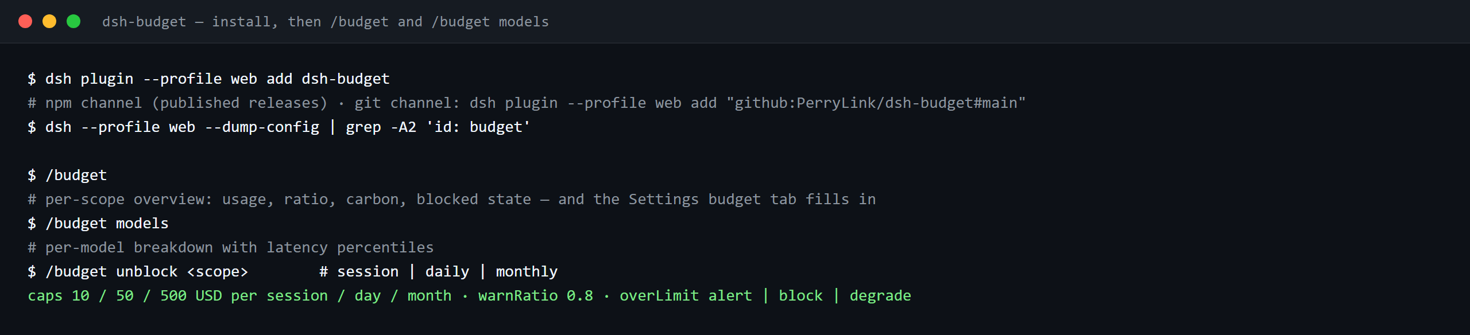Click the per-model breakdown comment
Viewport: 1470px width, 335px height.
pos(230,247)
